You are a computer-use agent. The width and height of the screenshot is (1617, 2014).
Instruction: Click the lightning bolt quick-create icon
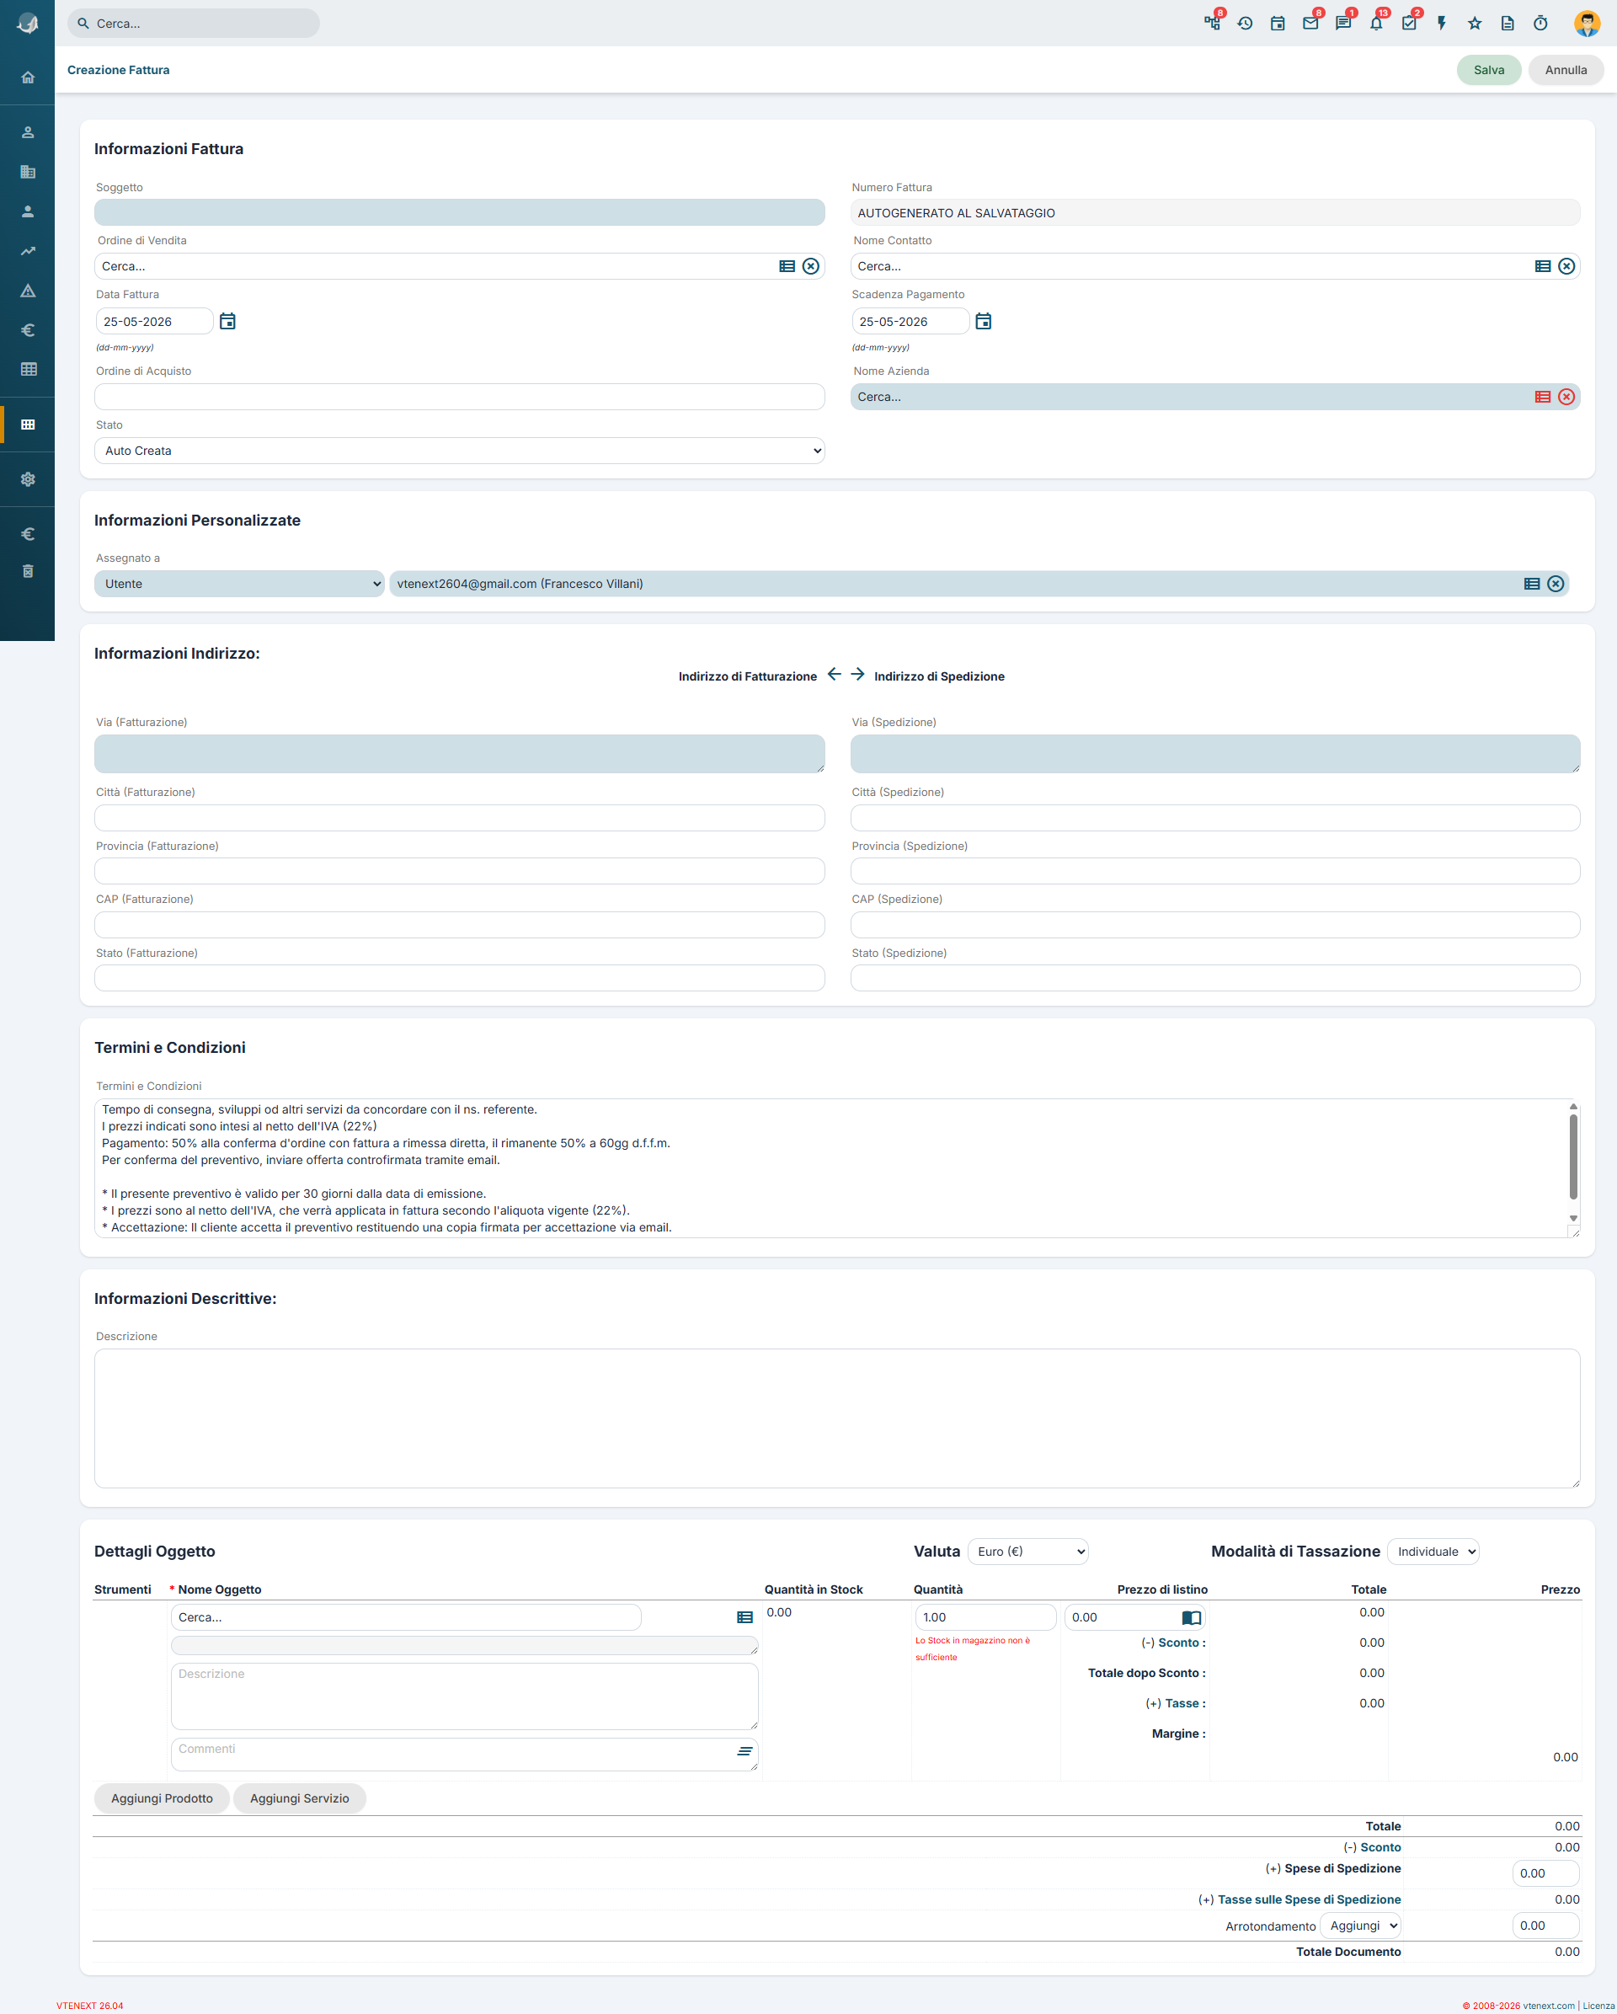(x=1441, y=24)
